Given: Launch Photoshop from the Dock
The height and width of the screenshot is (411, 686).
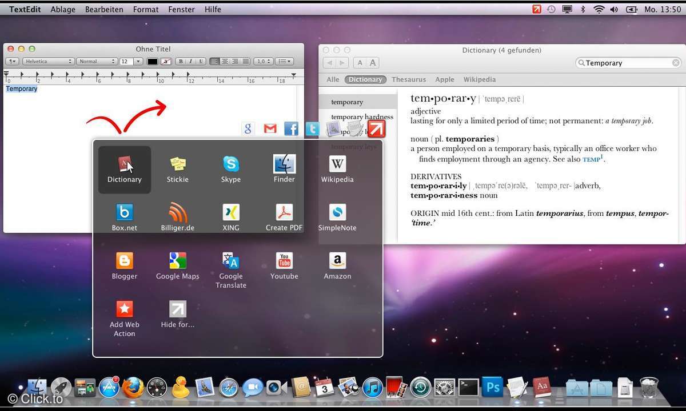Looking at the screenshot, I should click(492, 388).
